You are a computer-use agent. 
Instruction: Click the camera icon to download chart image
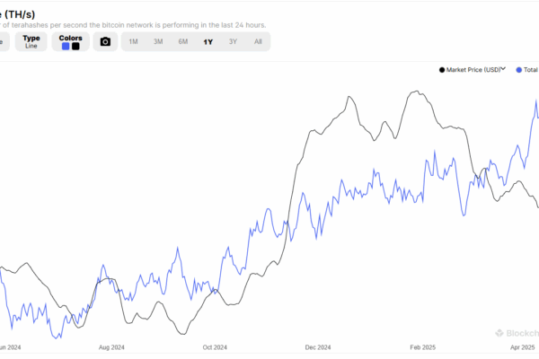click(x=105, y=41)
